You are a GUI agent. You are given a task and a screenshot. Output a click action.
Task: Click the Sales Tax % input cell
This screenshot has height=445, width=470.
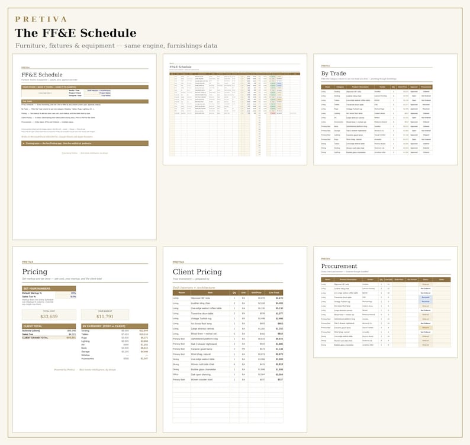pyautogui.click(x=66, y=296)
